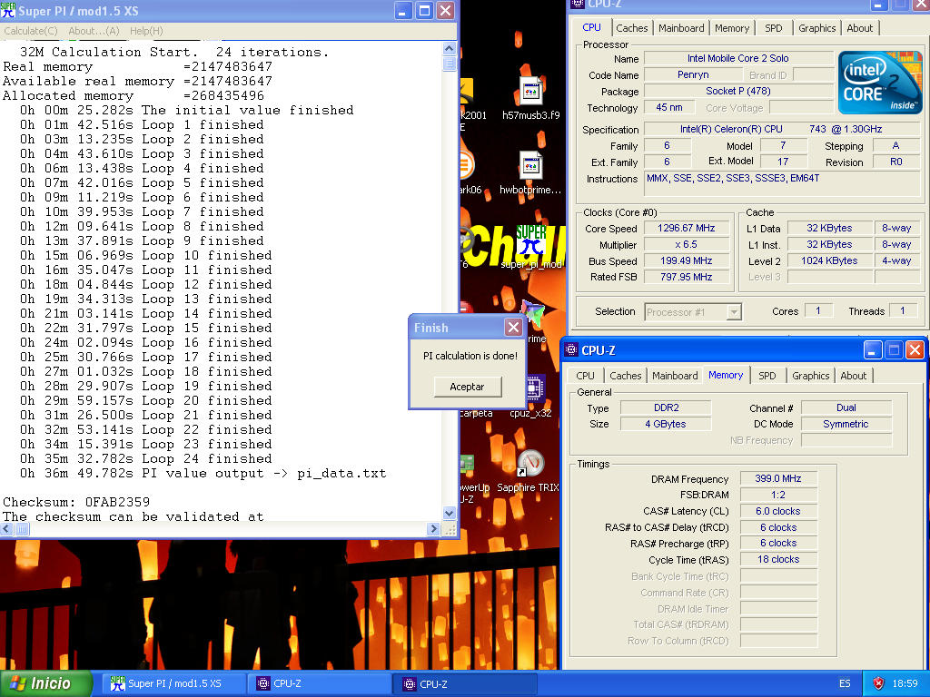The image size is (930, 697).
Task: Click the Bus Speed value 199.49 MHz
Action: click(x=687, y=260)
